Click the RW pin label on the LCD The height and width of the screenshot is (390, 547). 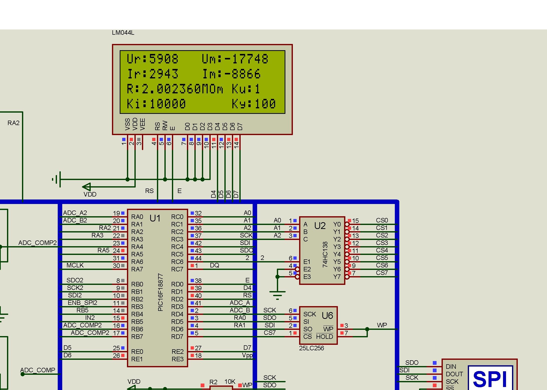point(165,125)
